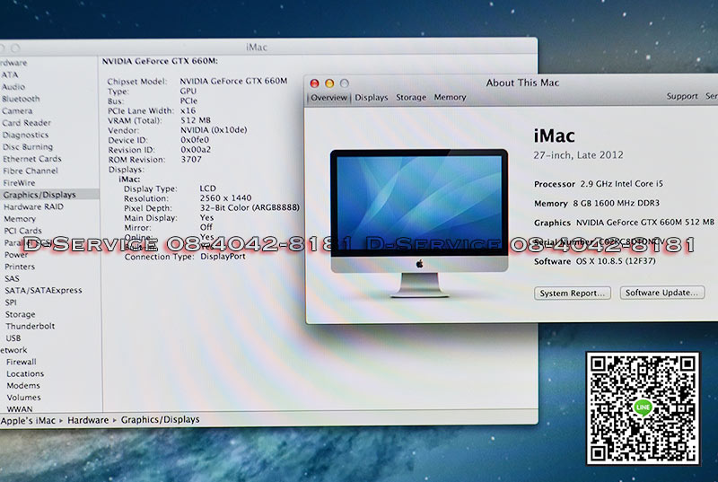Click the VRAM value 512 MB
718x482 pixels.
196,120
